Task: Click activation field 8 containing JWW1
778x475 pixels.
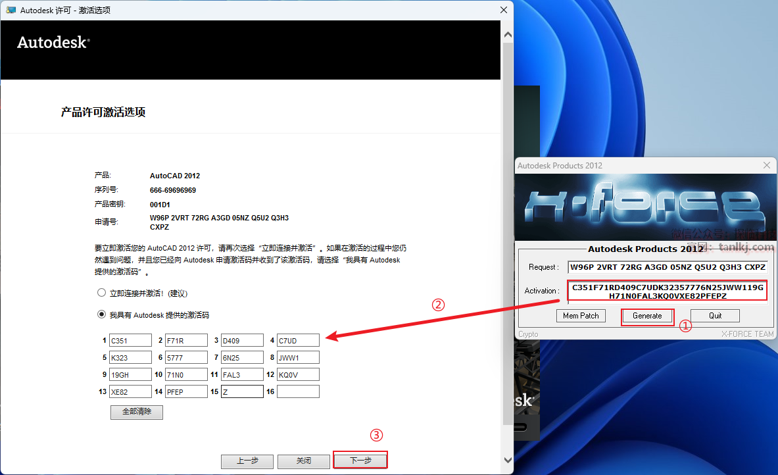Action: pyautogui.click(x=298, y=357)
